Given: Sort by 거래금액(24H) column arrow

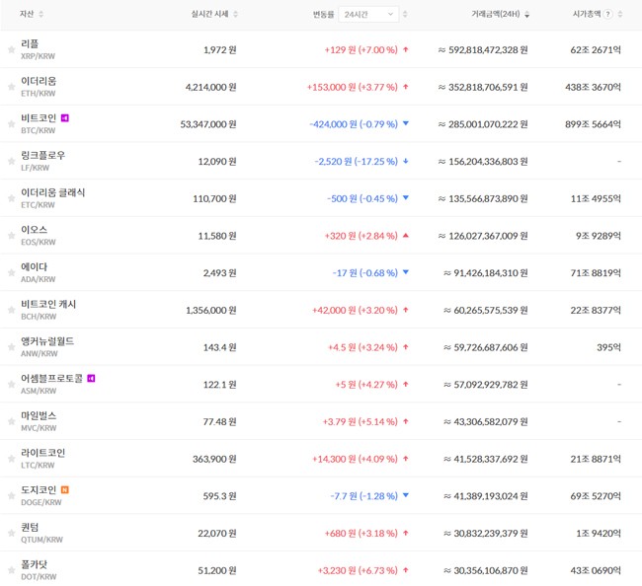Looking at the screenshot, I should tap(527, 15).
